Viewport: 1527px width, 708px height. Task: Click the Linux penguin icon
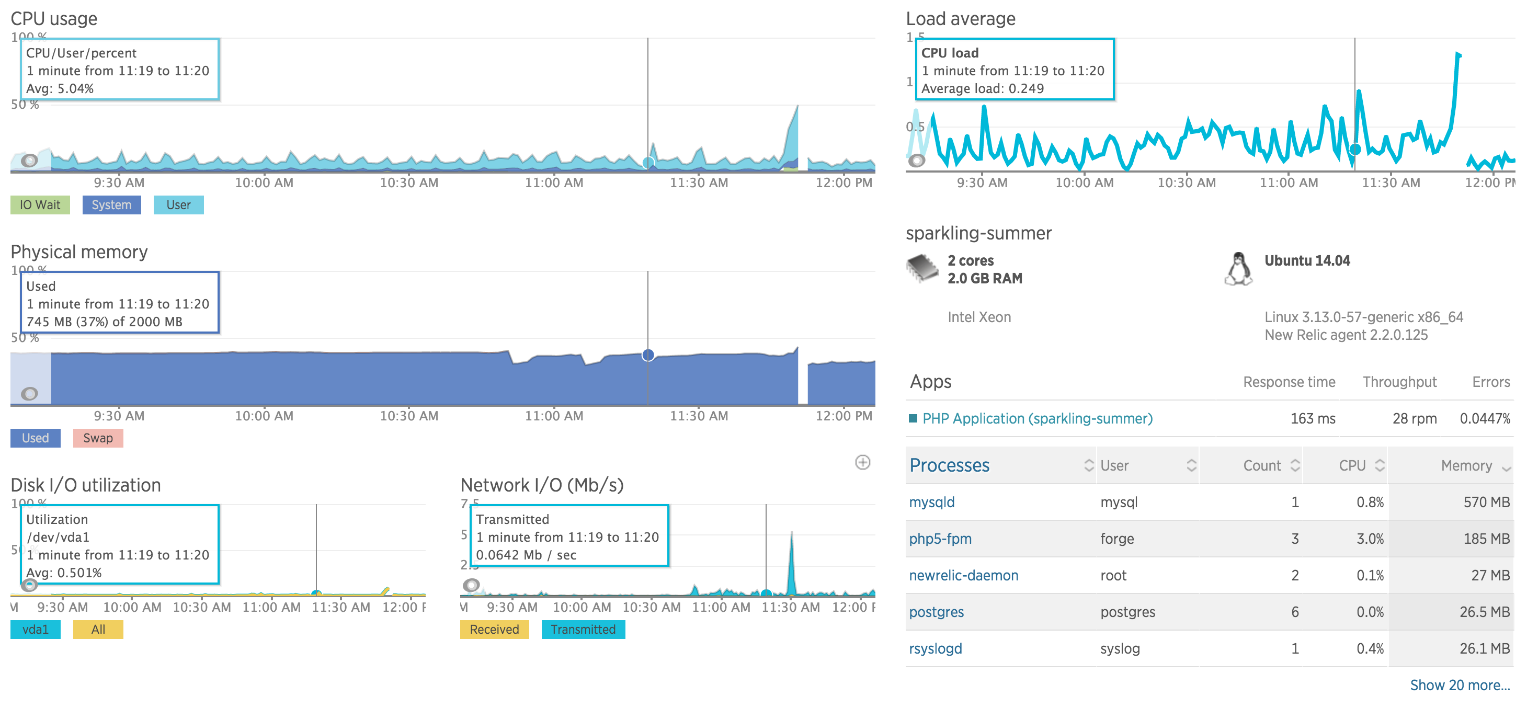coord(1238,269)
